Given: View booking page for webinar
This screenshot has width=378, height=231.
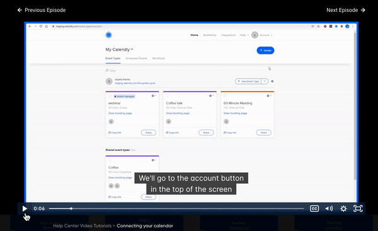Looking at the screenshot, I should point(120,113).
